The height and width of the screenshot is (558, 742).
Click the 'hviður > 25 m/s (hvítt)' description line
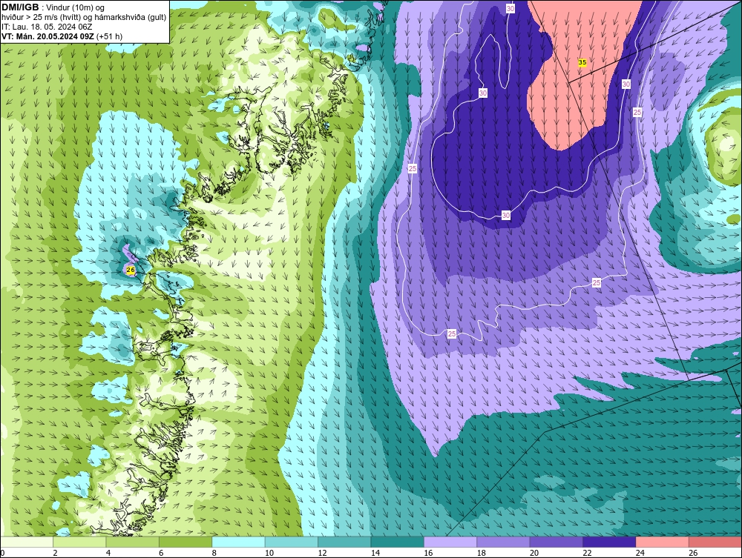84,18
